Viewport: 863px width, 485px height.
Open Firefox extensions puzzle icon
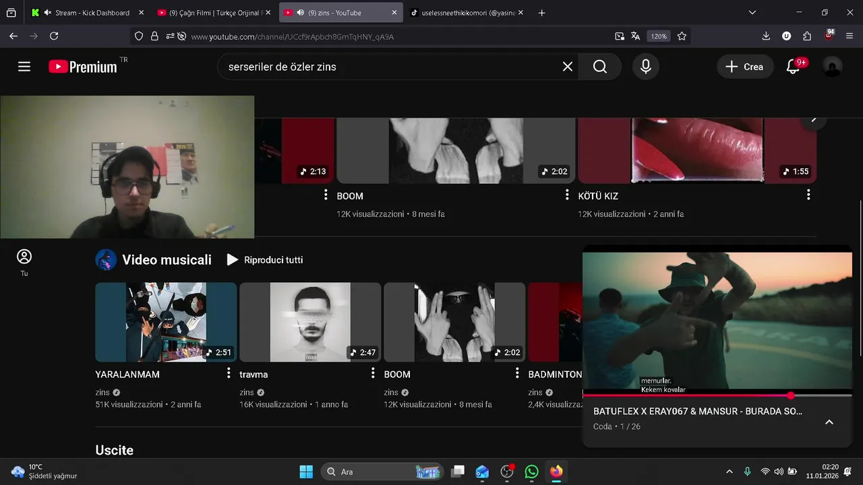[807, 36]
